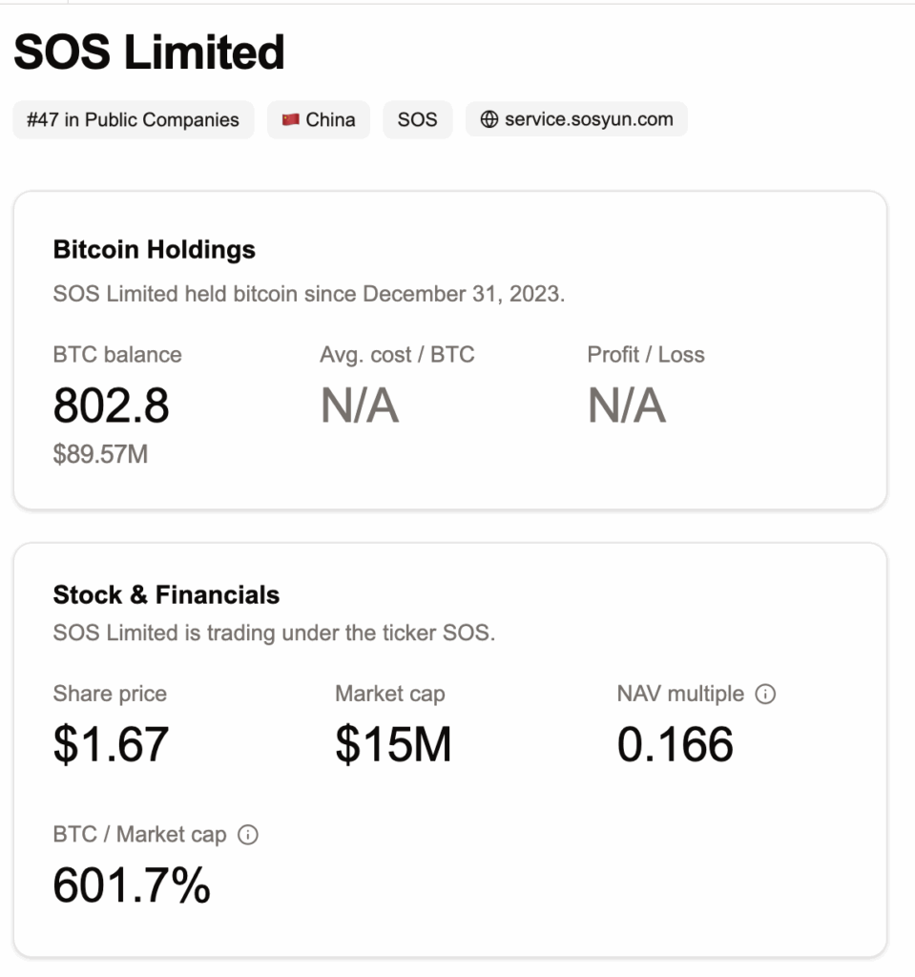Click the SOS Limited page title

tap(149, 52)
